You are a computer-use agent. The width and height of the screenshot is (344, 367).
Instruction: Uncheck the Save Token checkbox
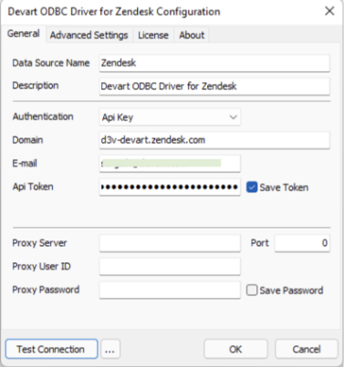click(x=252, y=188)
